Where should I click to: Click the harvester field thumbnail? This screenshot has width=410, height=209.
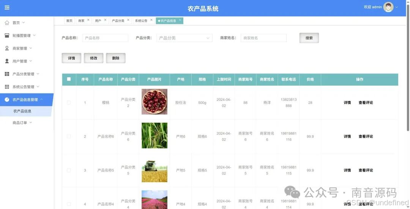155,169
